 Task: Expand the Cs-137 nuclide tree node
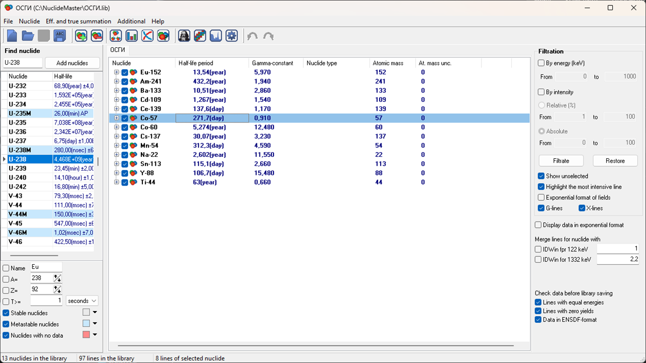[x=117, y=137]
